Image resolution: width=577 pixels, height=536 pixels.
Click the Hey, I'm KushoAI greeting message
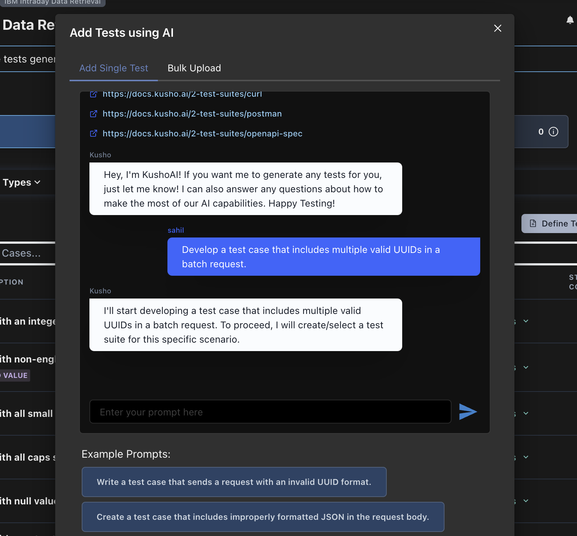click(x=245, y=189)
